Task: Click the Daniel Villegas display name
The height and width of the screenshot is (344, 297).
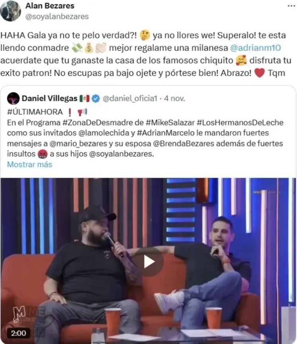Action: click(x=49, y=98)
